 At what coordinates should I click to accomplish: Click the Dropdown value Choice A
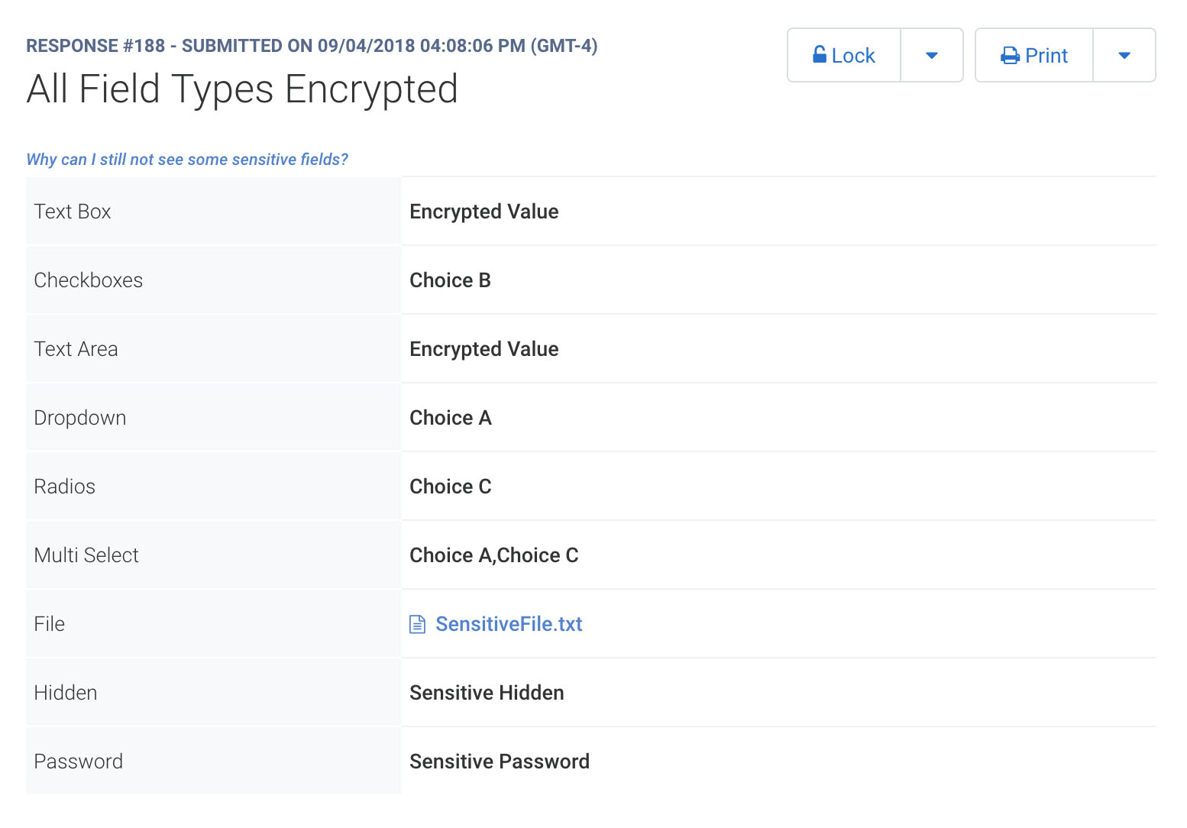(x=451, y=418)
